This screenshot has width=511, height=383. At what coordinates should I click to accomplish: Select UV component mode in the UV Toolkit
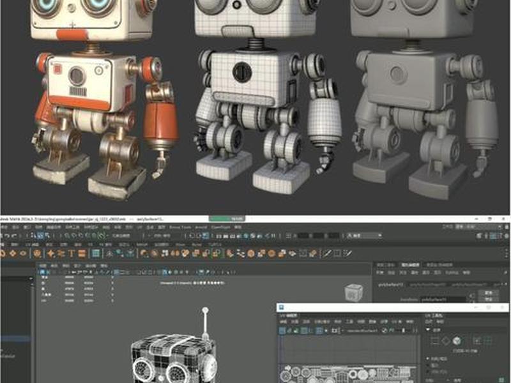click(477, 341)
